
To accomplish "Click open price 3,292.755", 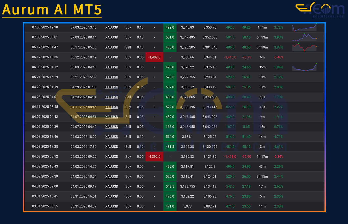I will point(188,77).
